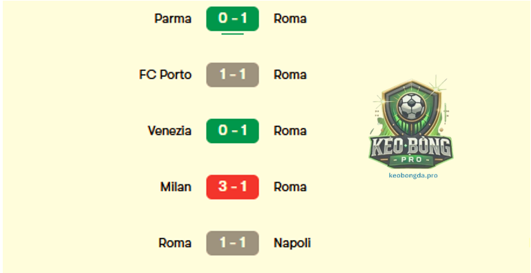Open the keobongda.pro link text
Image resolution: width=531 pixels, height=273 pixels.
(413, 175)
